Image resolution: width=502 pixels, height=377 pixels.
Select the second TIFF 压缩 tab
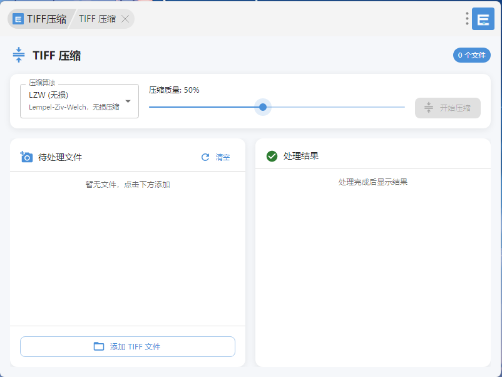pos(97,19)
